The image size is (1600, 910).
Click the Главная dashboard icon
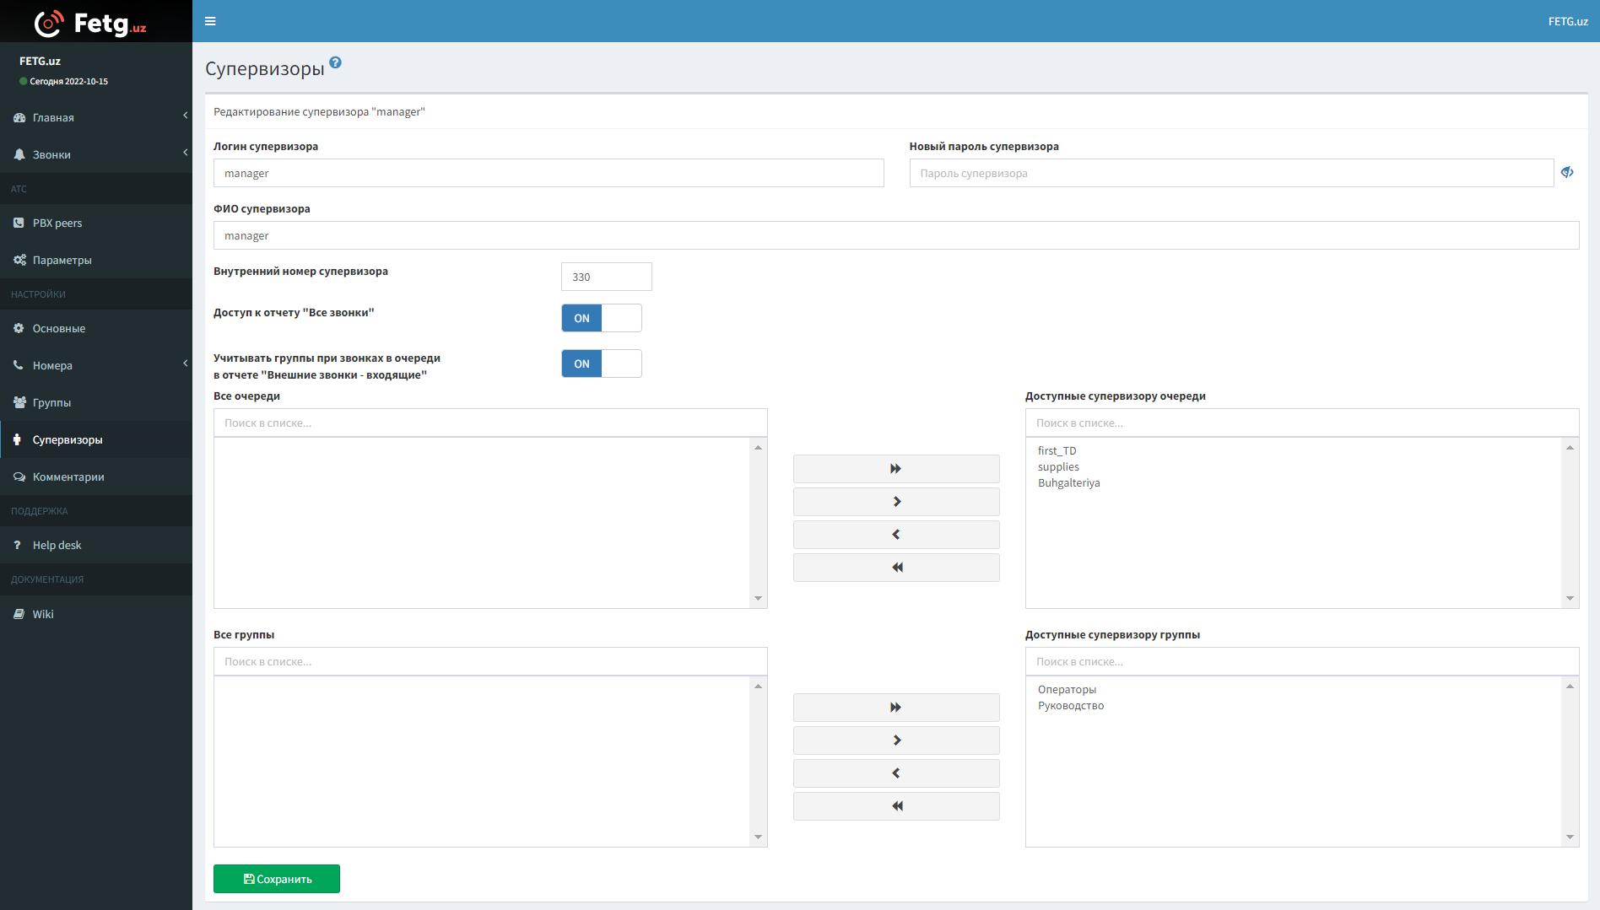[x=19, y=117]
